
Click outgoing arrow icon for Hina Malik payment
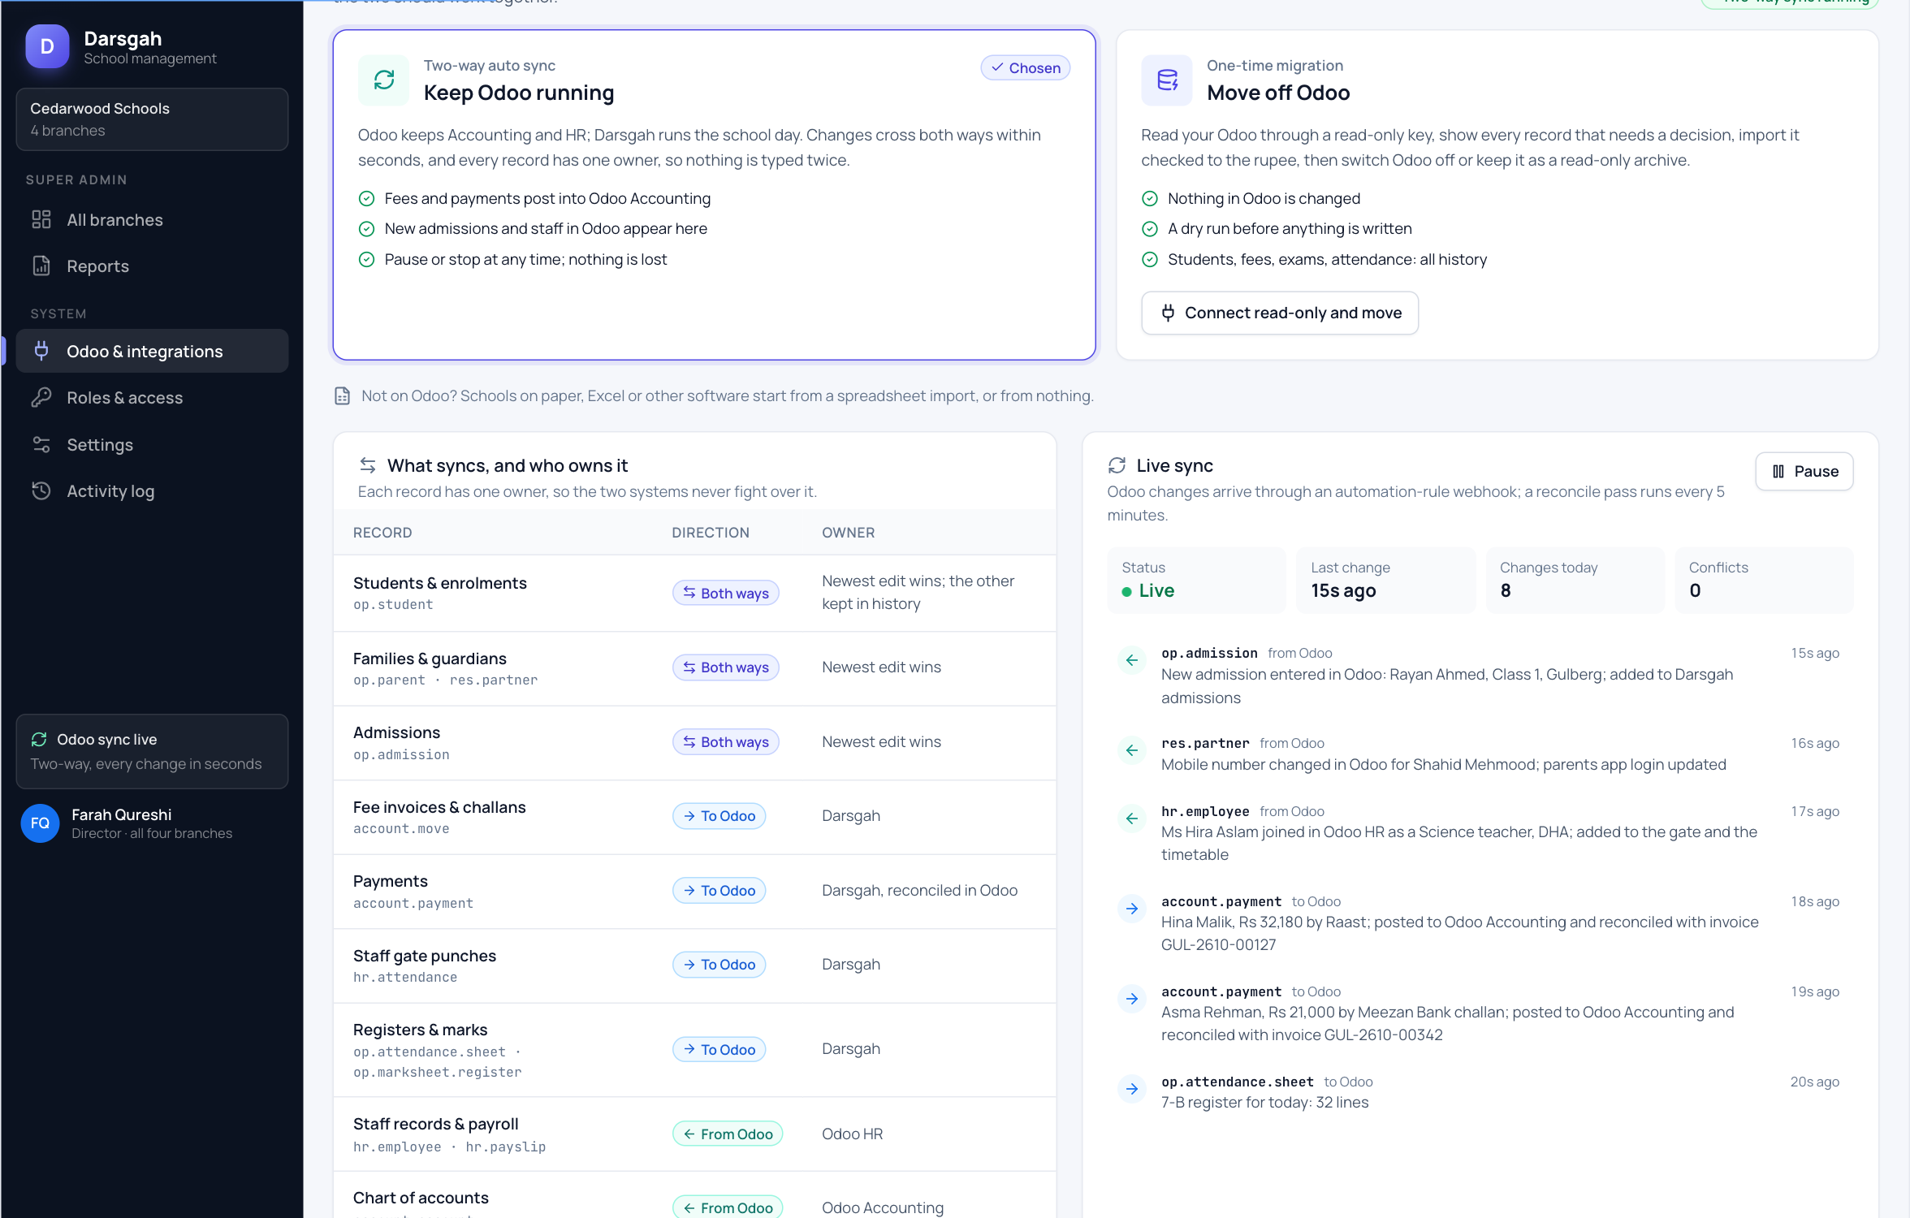pyautogui.click(x=1132, y=909)
